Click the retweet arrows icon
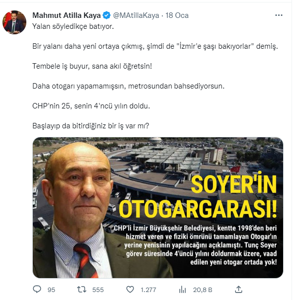 pos(81,290)
